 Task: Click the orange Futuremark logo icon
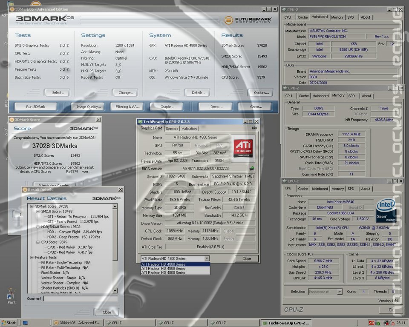coord(228,20)
